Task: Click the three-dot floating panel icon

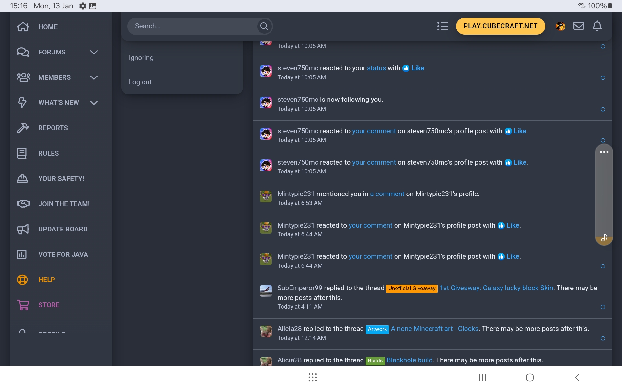Action: click(x=604, y=152)
